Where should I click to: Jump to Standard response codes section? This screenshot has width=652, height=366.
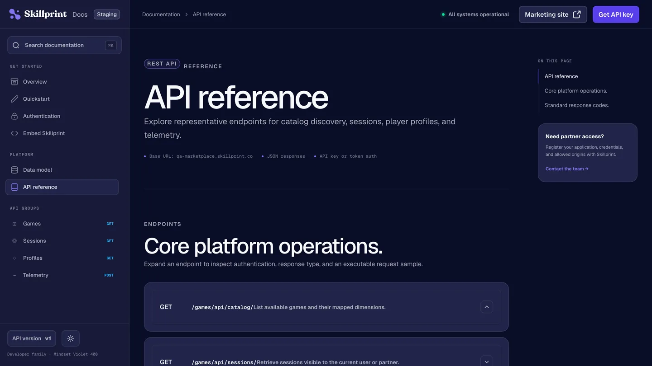pos(577,105)
